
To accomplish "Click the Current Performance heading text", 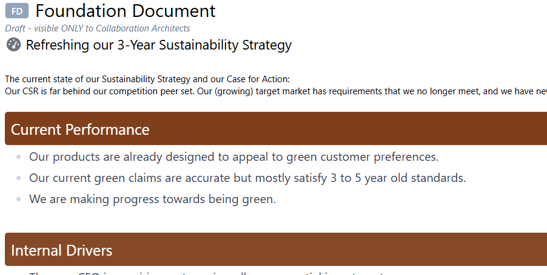I will click(x=80, y=129).
